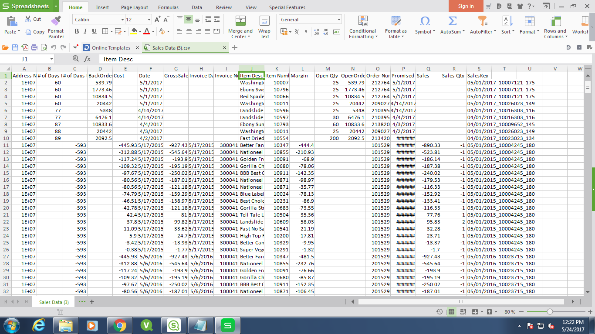Switch to the Data tab
This screenshot has height=334, width=595.
(x=197, y=7)
